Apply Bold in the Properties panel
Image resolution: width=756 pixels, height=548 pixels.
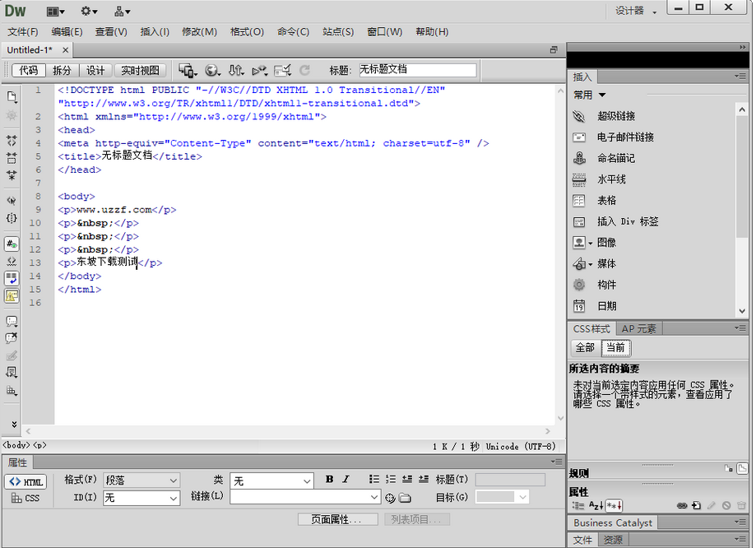[x=329, y=480]
